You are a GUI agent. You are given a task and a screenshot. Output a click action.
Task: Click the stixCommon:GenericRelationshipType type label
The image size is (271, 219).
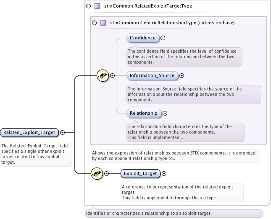point(172,23)
